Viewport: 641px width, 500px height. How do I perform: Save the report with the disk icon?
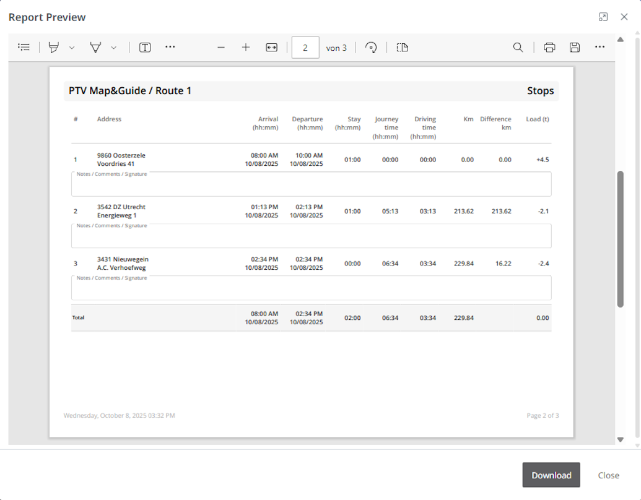coord(575,48)
